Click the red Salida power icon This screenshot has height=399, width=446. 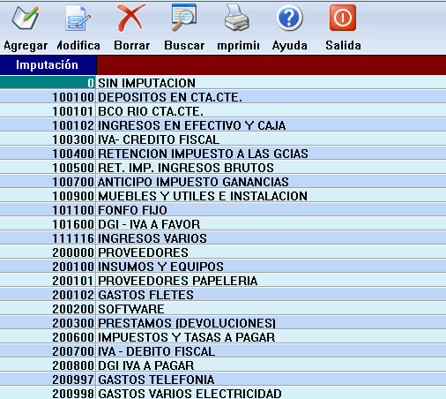coord(343,18)
